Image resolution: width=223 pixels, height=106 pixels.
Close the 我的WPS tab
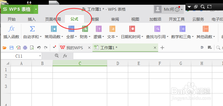[89, 48]
